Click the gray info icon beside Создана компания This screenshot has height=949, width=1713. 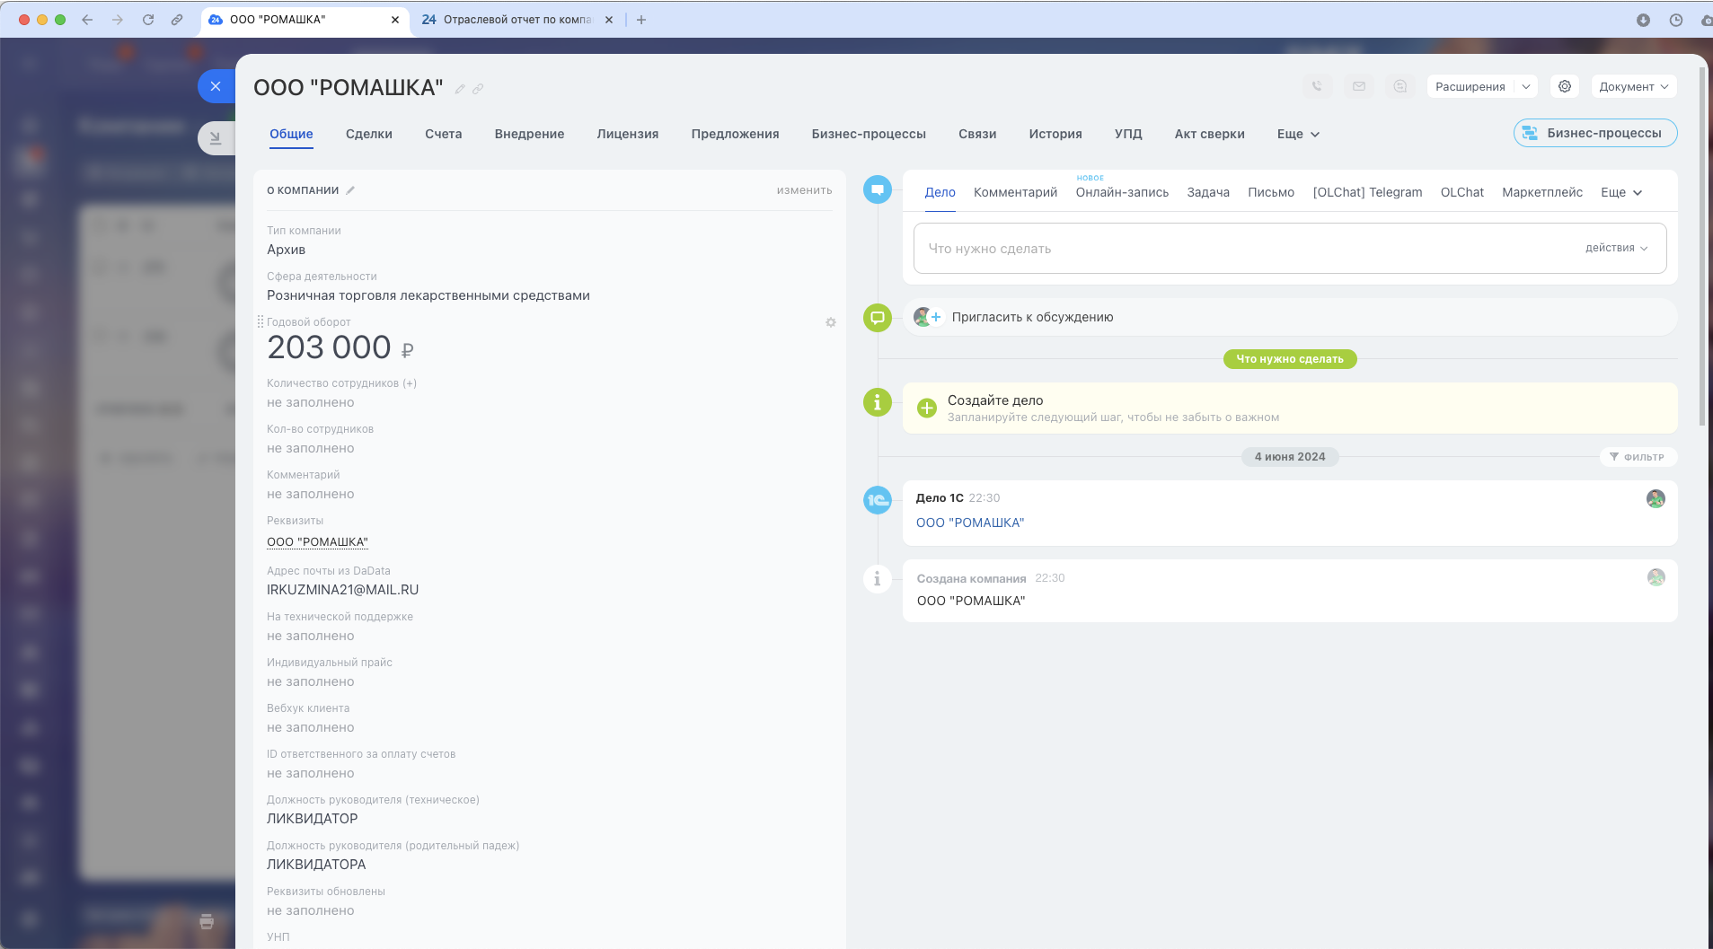[x=878, y=579]
